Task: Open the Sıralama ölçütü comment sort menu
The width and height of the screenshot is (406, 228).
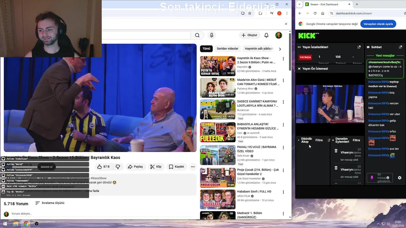Action: click(x=50, y=203)
